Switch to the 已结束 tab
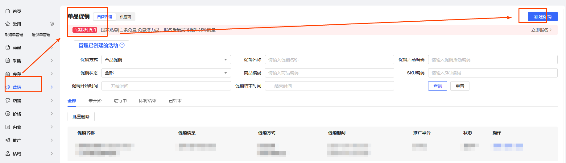Screen dimensions: 566x163 [x=175, y=101]
